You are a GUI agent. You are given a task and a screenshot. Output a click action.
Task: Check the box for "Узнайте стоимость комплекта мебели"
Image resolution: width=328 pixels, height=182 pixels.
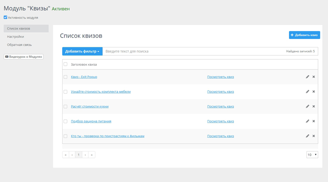point(65,92)
